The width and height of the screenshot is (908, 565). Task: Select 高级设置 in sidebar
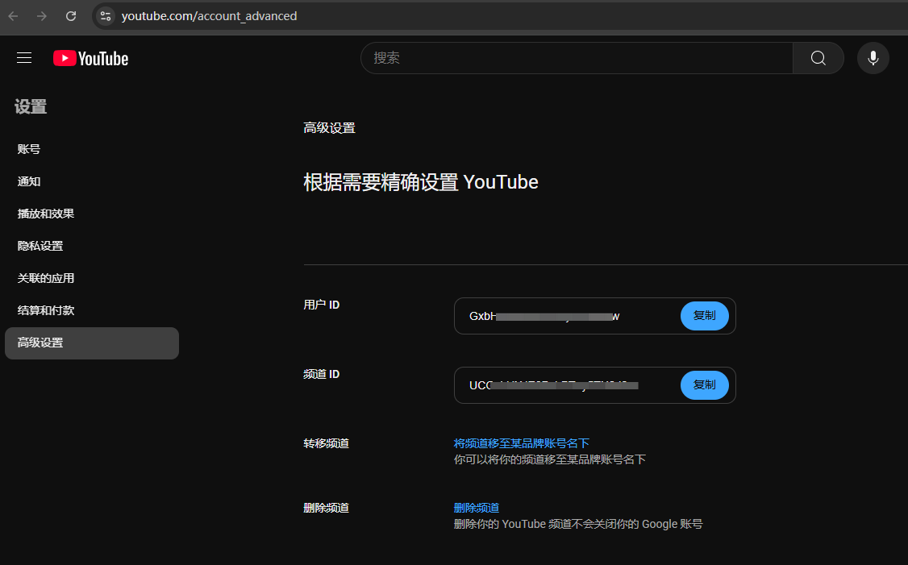point(40,343)
